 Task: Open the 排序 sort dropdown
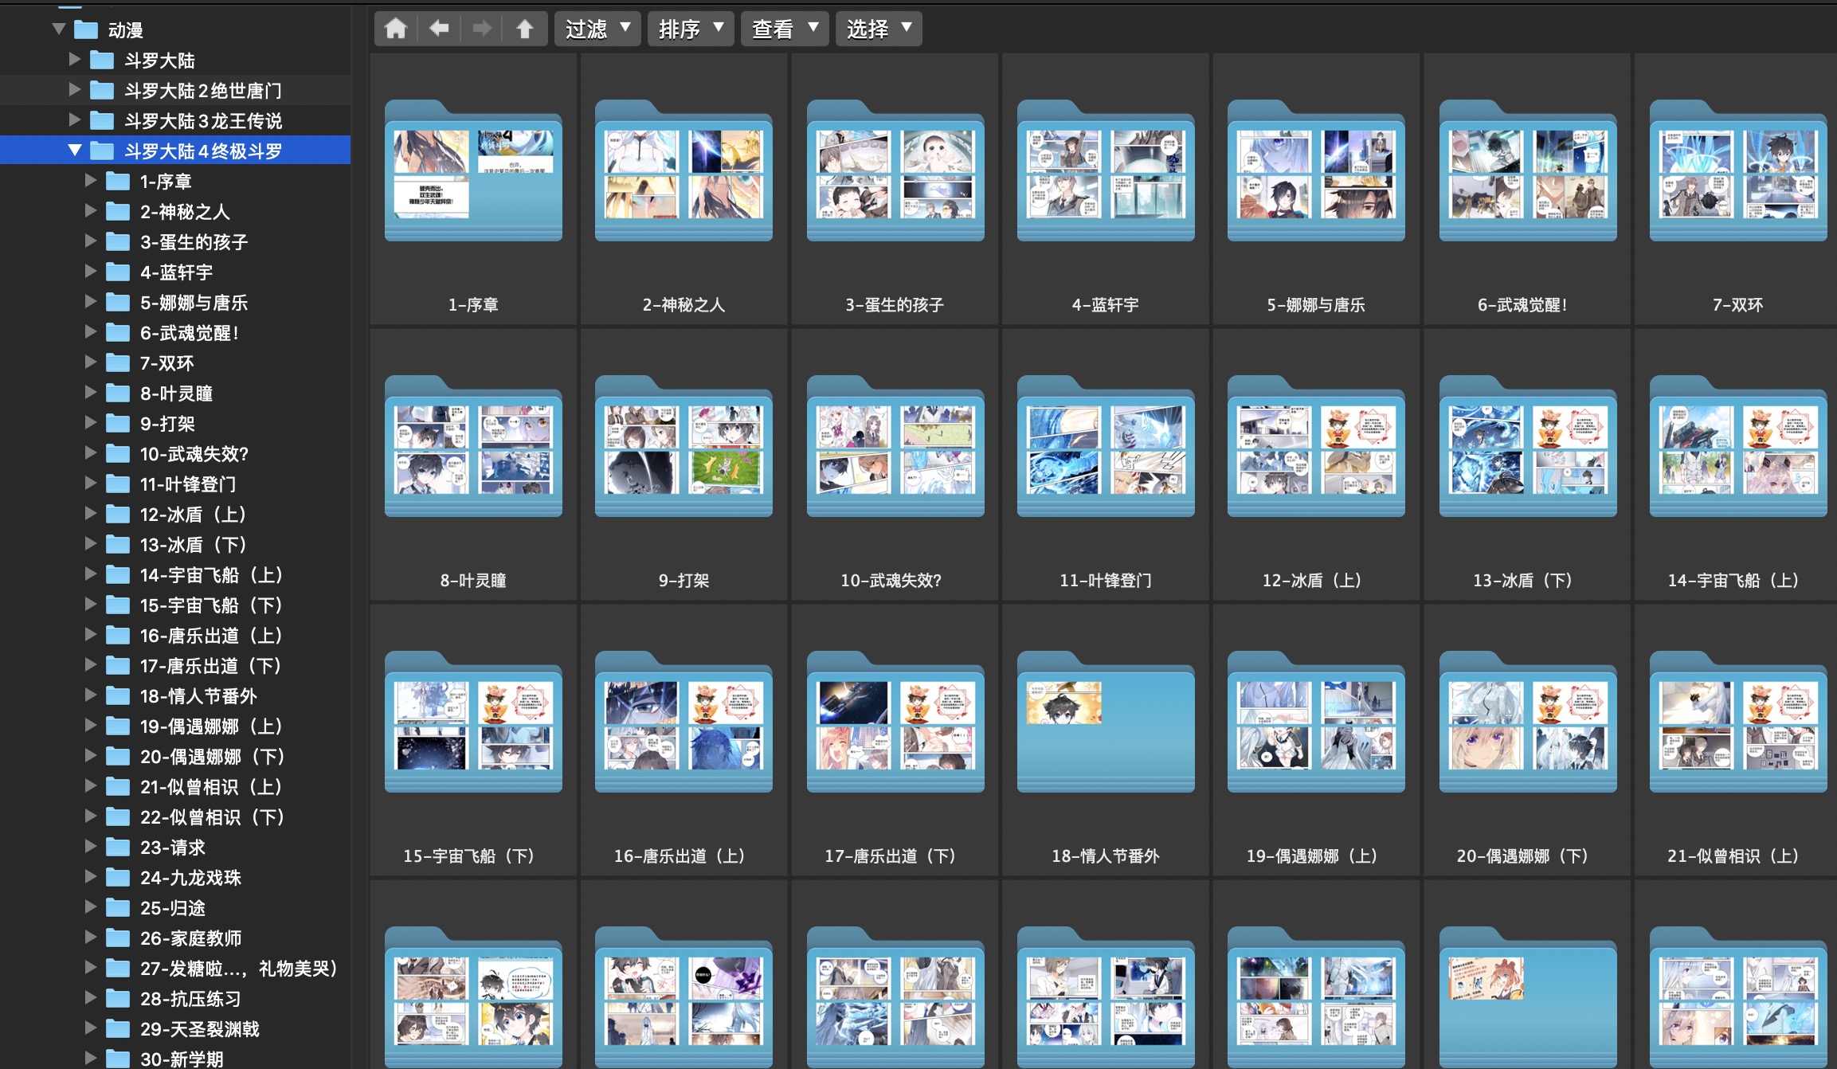click(691, 29)
